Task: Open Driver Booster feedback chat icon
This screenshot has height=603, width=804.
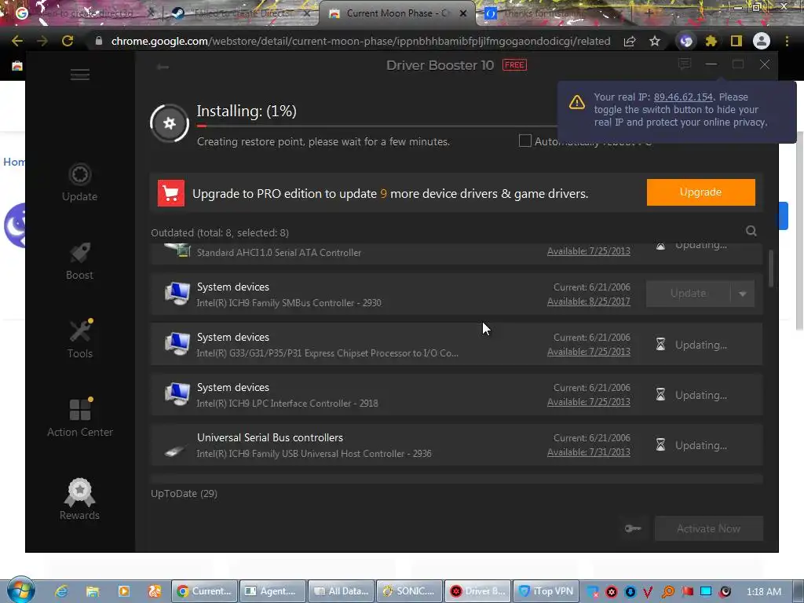Action: click(x=684, y=64)
